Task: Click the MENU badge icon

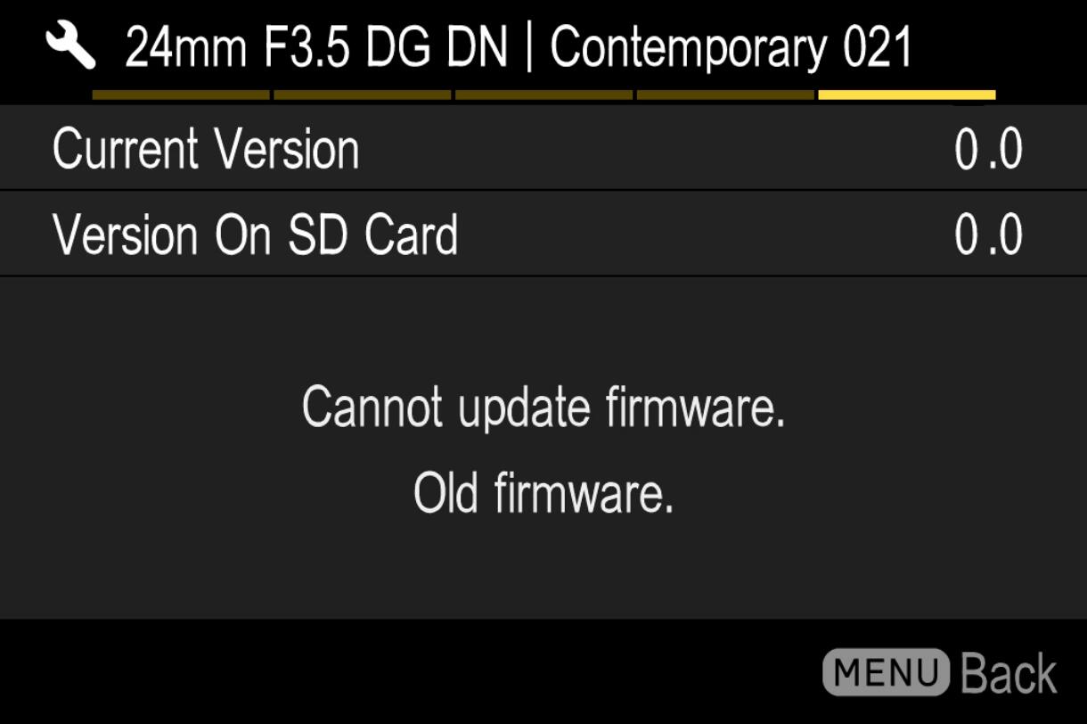Action: [x=886, y=672]
